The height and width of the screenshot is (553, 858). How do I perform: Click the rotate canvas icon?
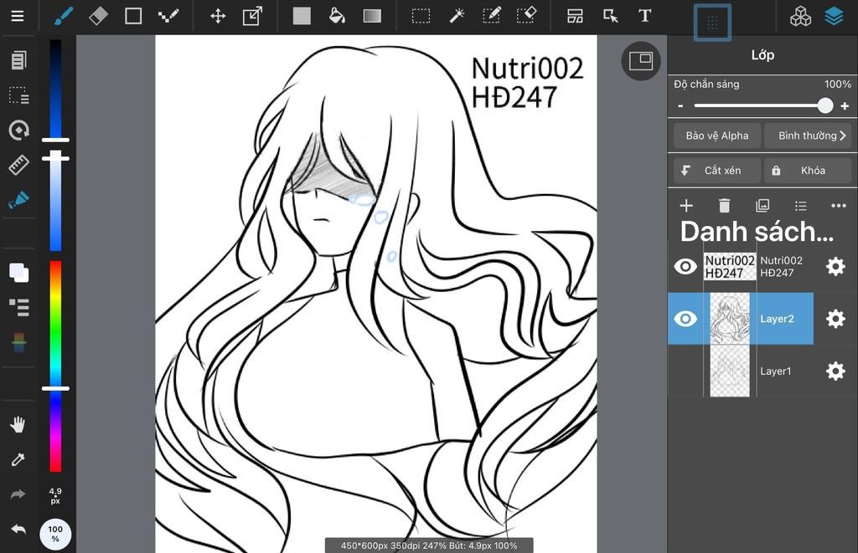pos(18,130)
